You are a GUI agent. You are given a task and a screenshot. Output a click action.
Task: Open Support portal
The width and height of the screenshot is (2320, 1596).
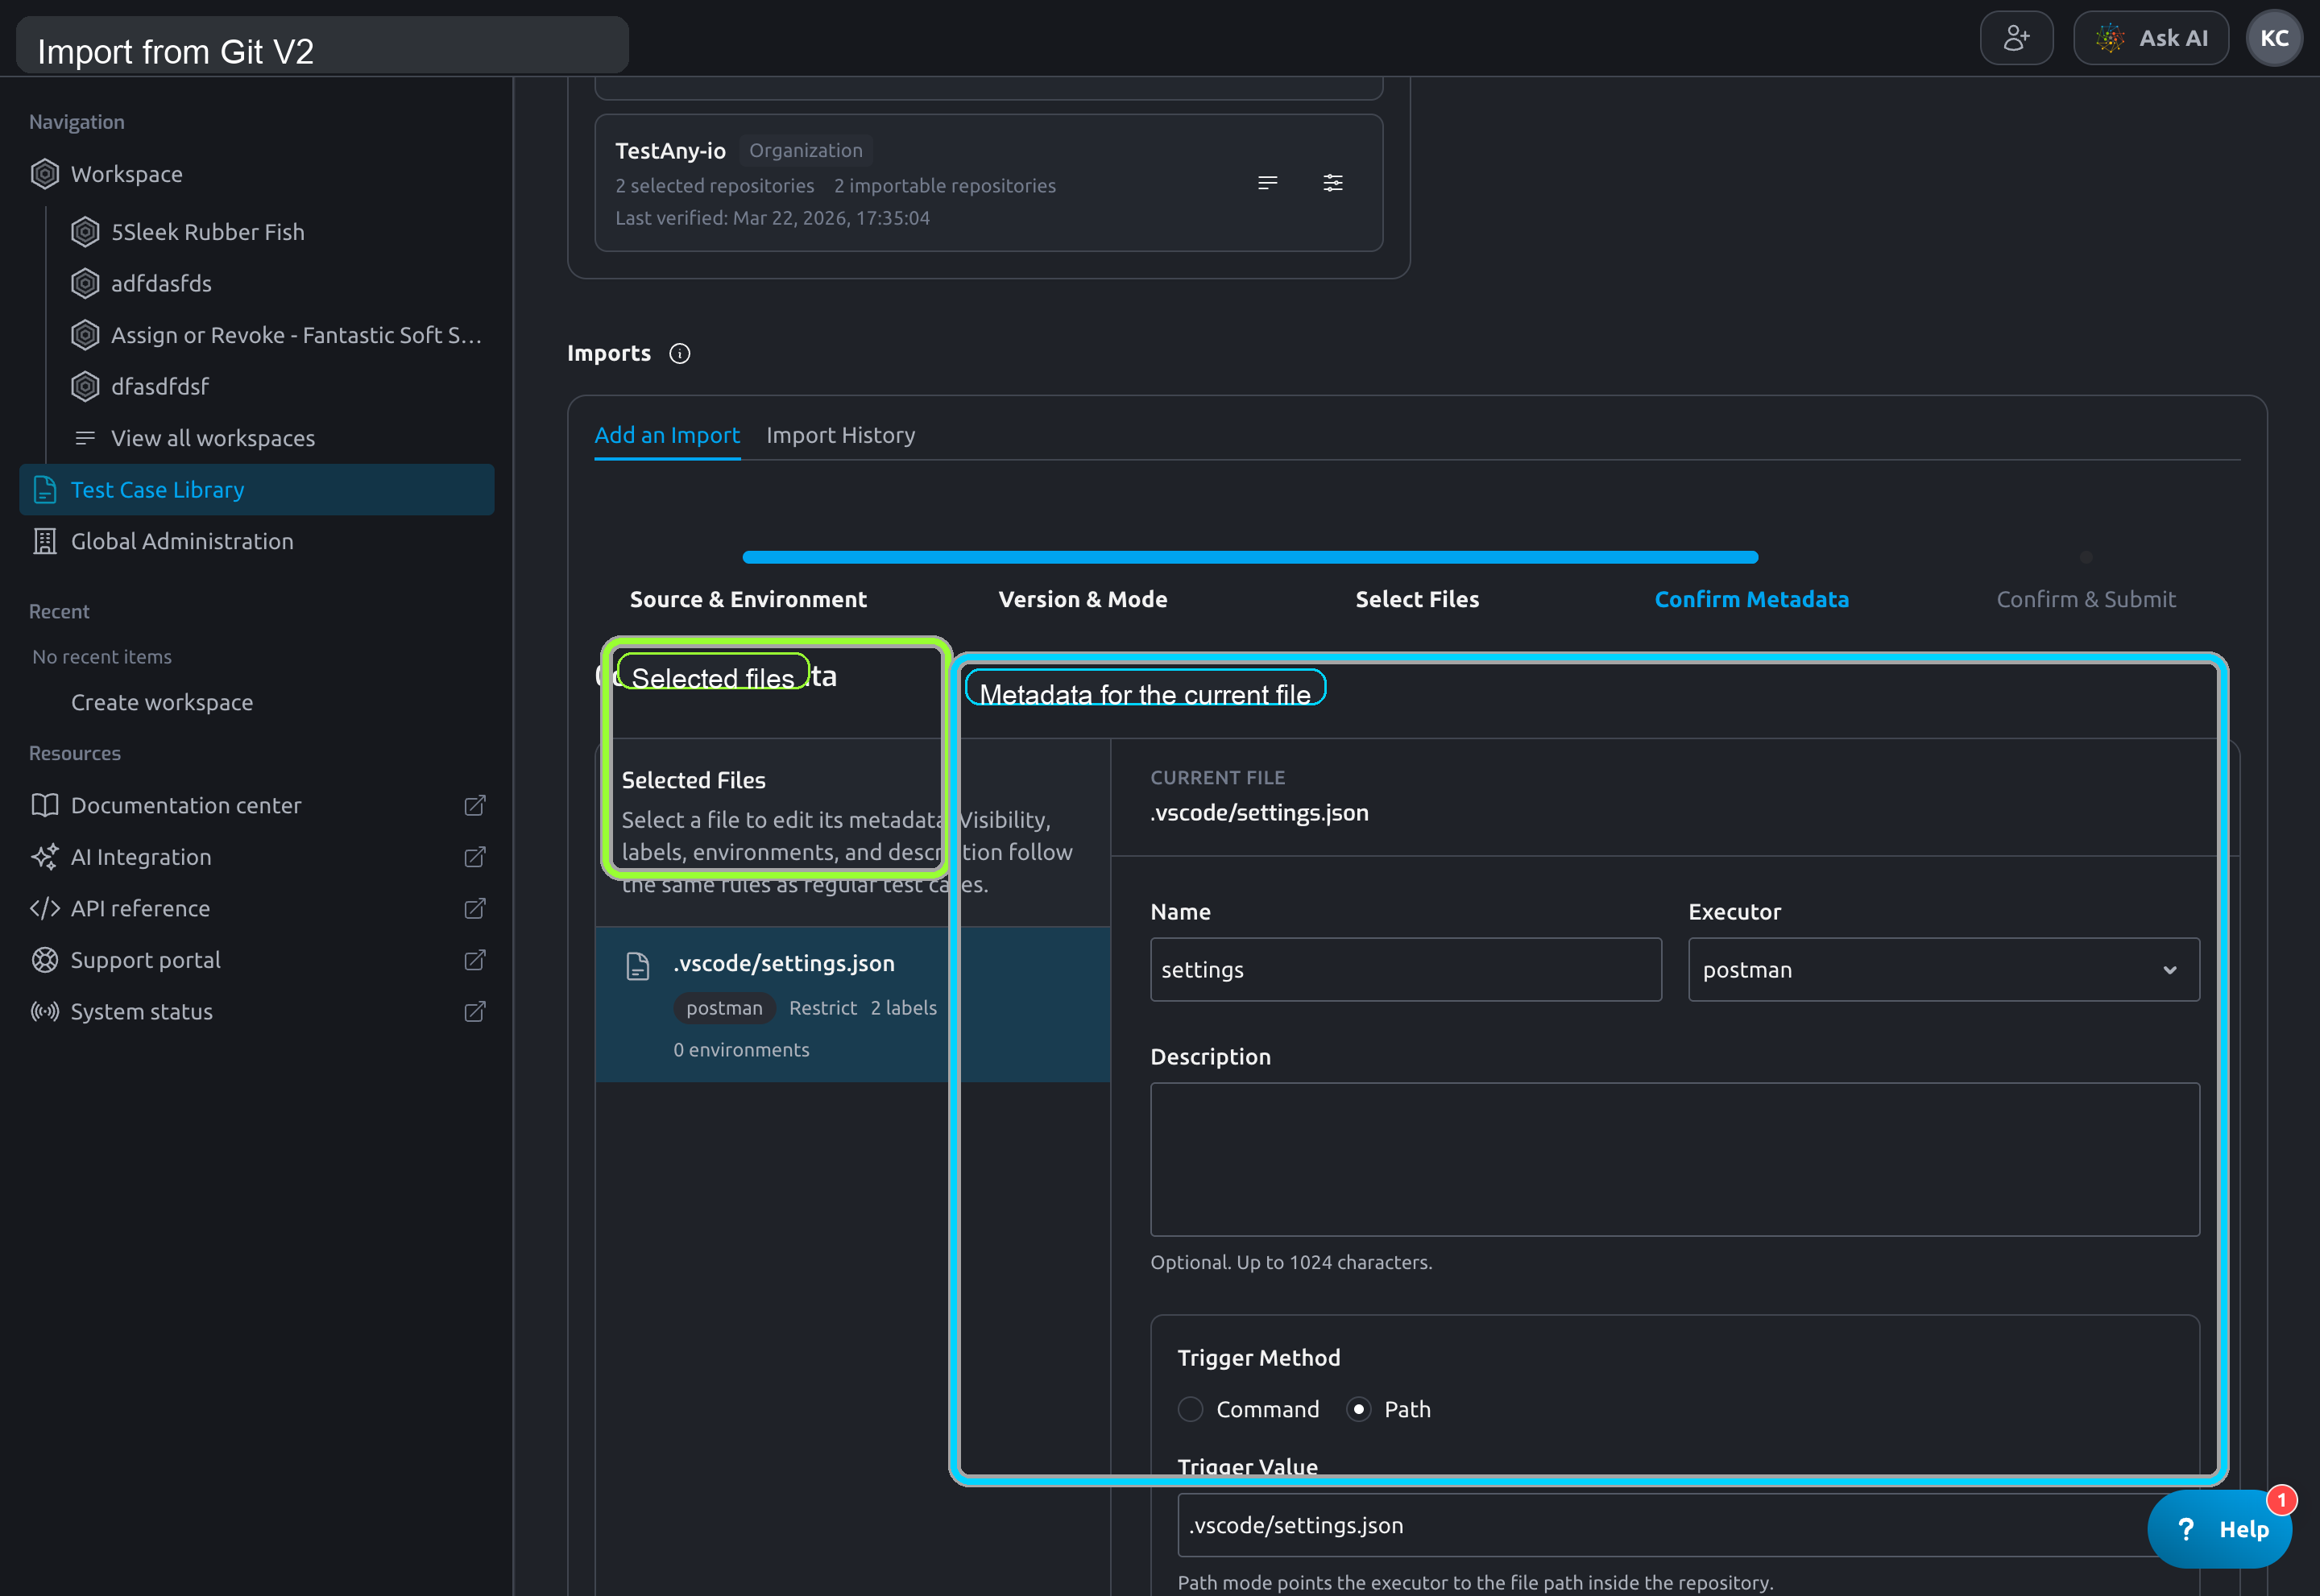coord(145,960)
